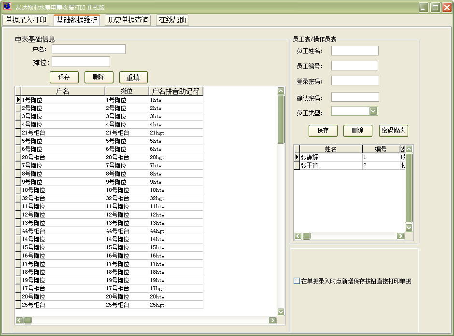
Task: Open the 员工类型 dropdown
Action: tap(371, 110)
